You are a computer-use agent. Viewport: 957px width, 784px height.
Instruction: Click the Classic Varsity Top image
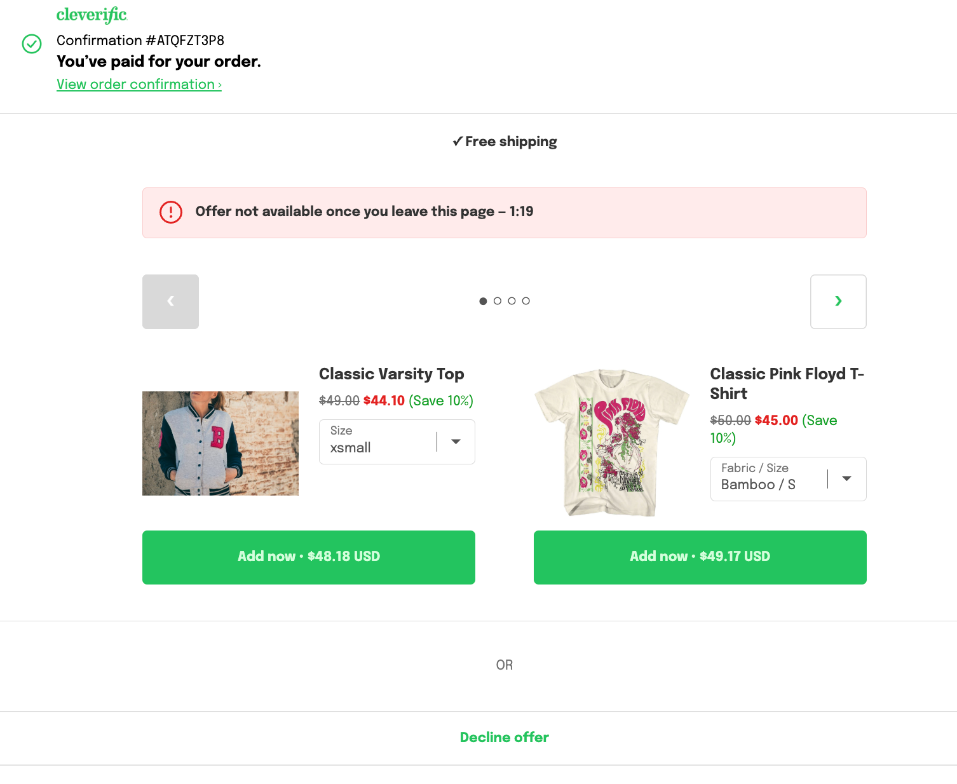point(221,443)
